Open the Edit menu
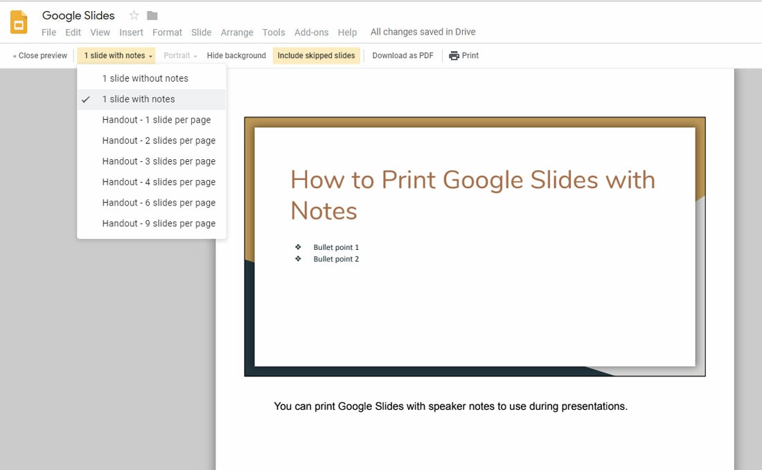 (x=73, y=33)
